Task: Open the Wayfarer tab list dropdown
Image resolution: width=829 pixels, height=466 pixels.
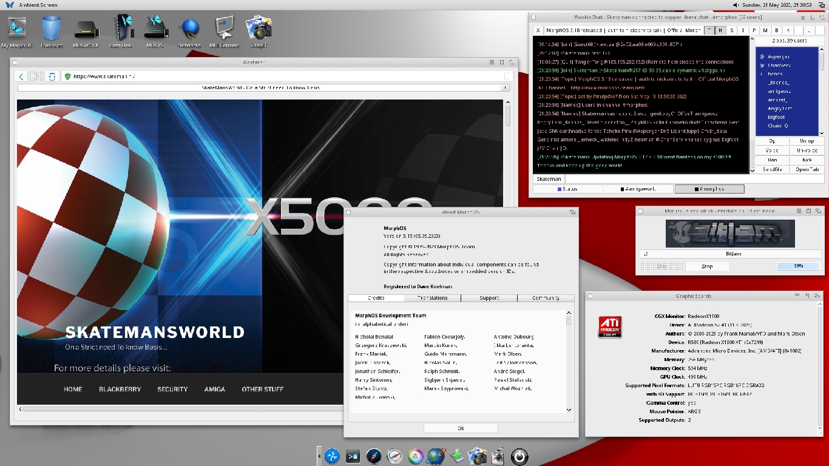Action: click(x=505, y=88)
